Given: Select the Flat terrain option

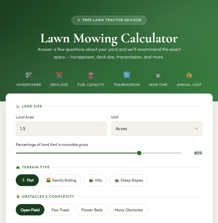Looking at the screenshot, I should pyautogui.click(x=27, y=180).
